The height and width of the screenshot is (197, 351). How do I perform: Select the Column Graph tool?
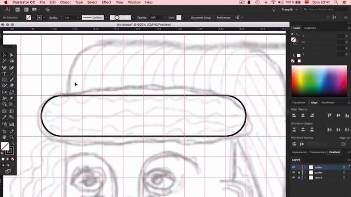(x=12, y=124)
